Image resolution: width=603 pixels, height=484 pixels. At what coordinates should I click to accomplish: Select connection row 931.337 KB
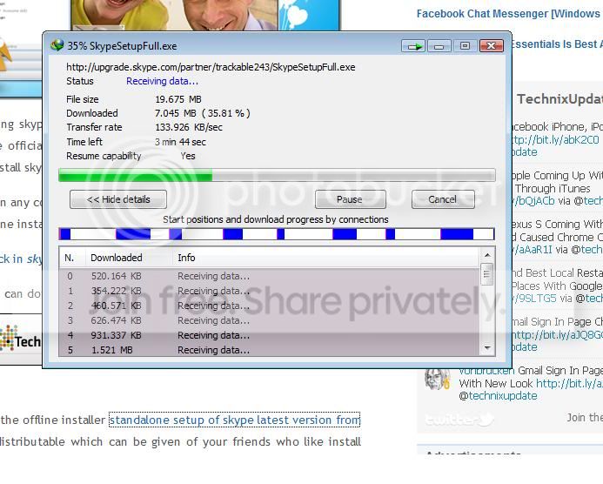[269, 335]
